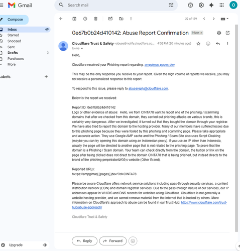Expand the 'to me' recipient details
240x251 pixels.
82,49
